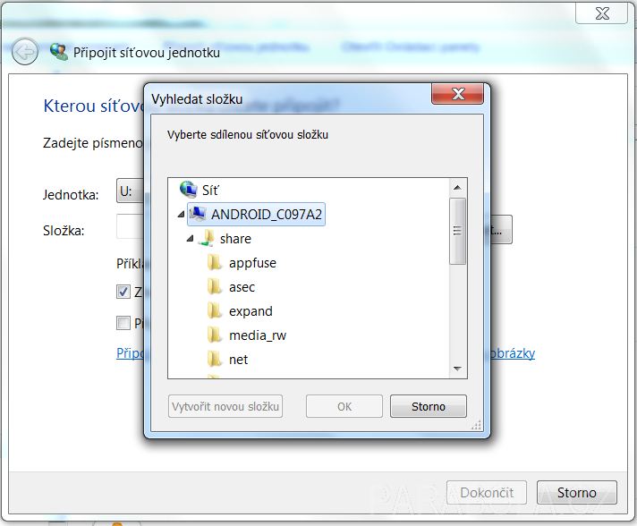This screenshot has height=526, width=637.
Task: Enable the unchecked checkbox below reconnect
Action: (x=123, y=323)
